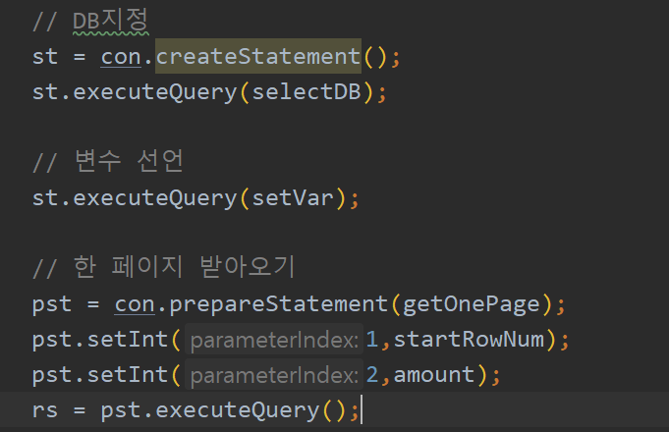
Task: Click executeQuery in the selectDB line
Action: pos(155,93)
